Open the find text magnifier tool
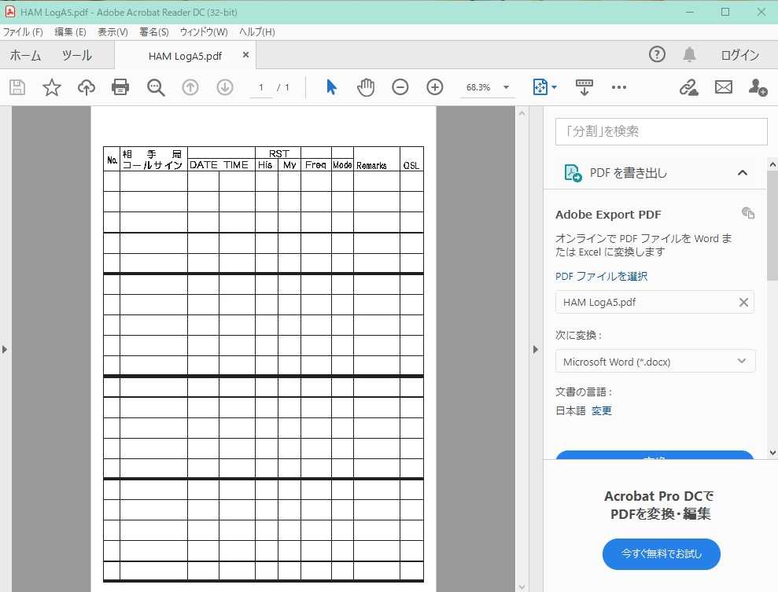The height and width of the screenshot is (592, 778). pyautogui.click(x=156, y=87)
